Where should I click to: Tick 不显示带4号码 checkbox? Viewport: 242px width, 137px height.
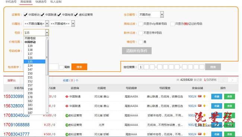pyautogui.click(x=141, y=33)
